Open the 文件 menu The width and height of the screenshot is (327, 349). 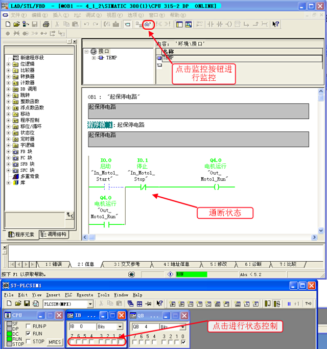click(x=18, y=15)
